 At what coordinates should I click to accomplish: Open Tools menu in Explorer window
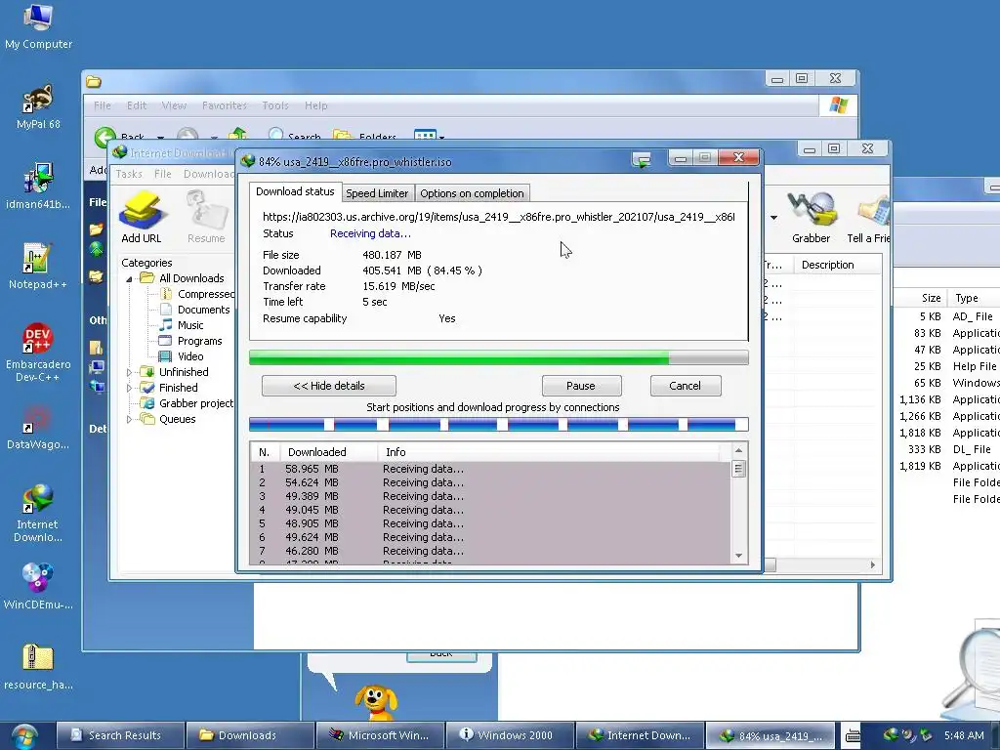274,105
